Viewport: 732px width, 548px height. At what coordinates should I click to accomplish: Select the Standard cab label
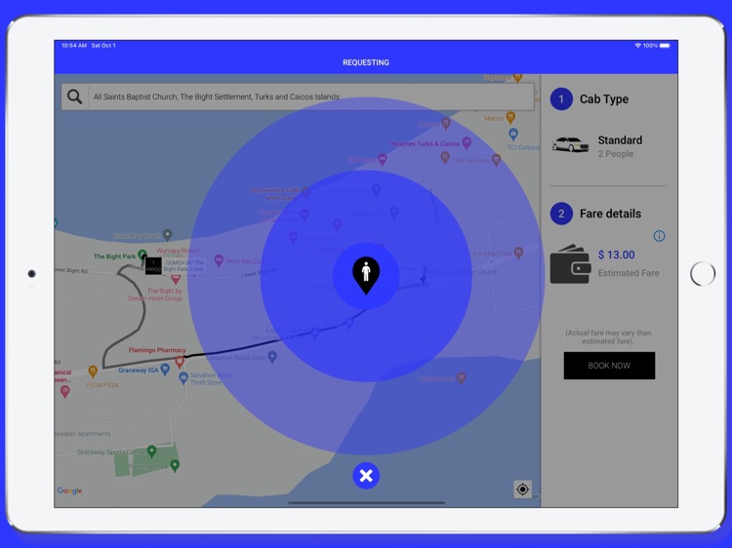620,139
